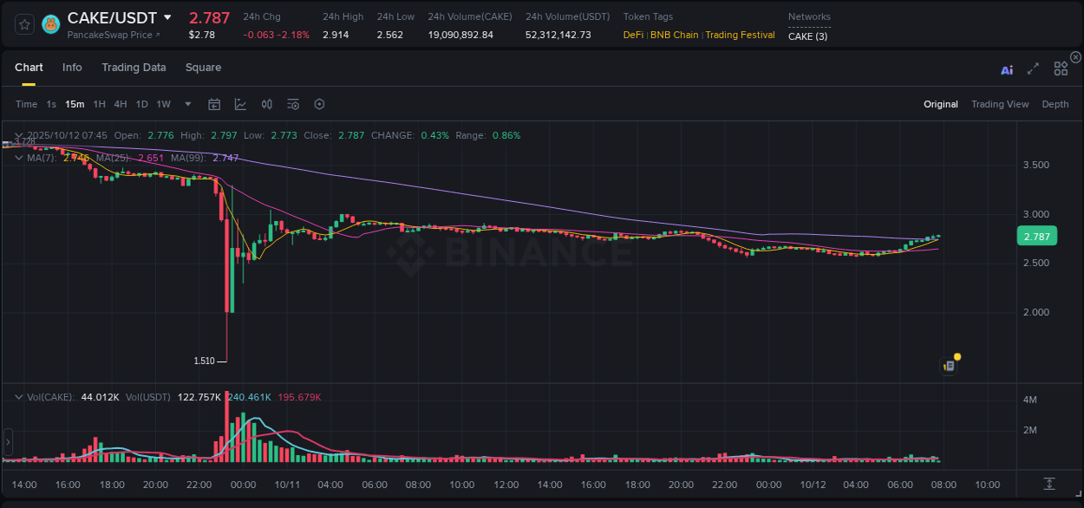Open the grid layout icon
The height and width of the screenshot is (508, 1084).
pos(1061,68)
